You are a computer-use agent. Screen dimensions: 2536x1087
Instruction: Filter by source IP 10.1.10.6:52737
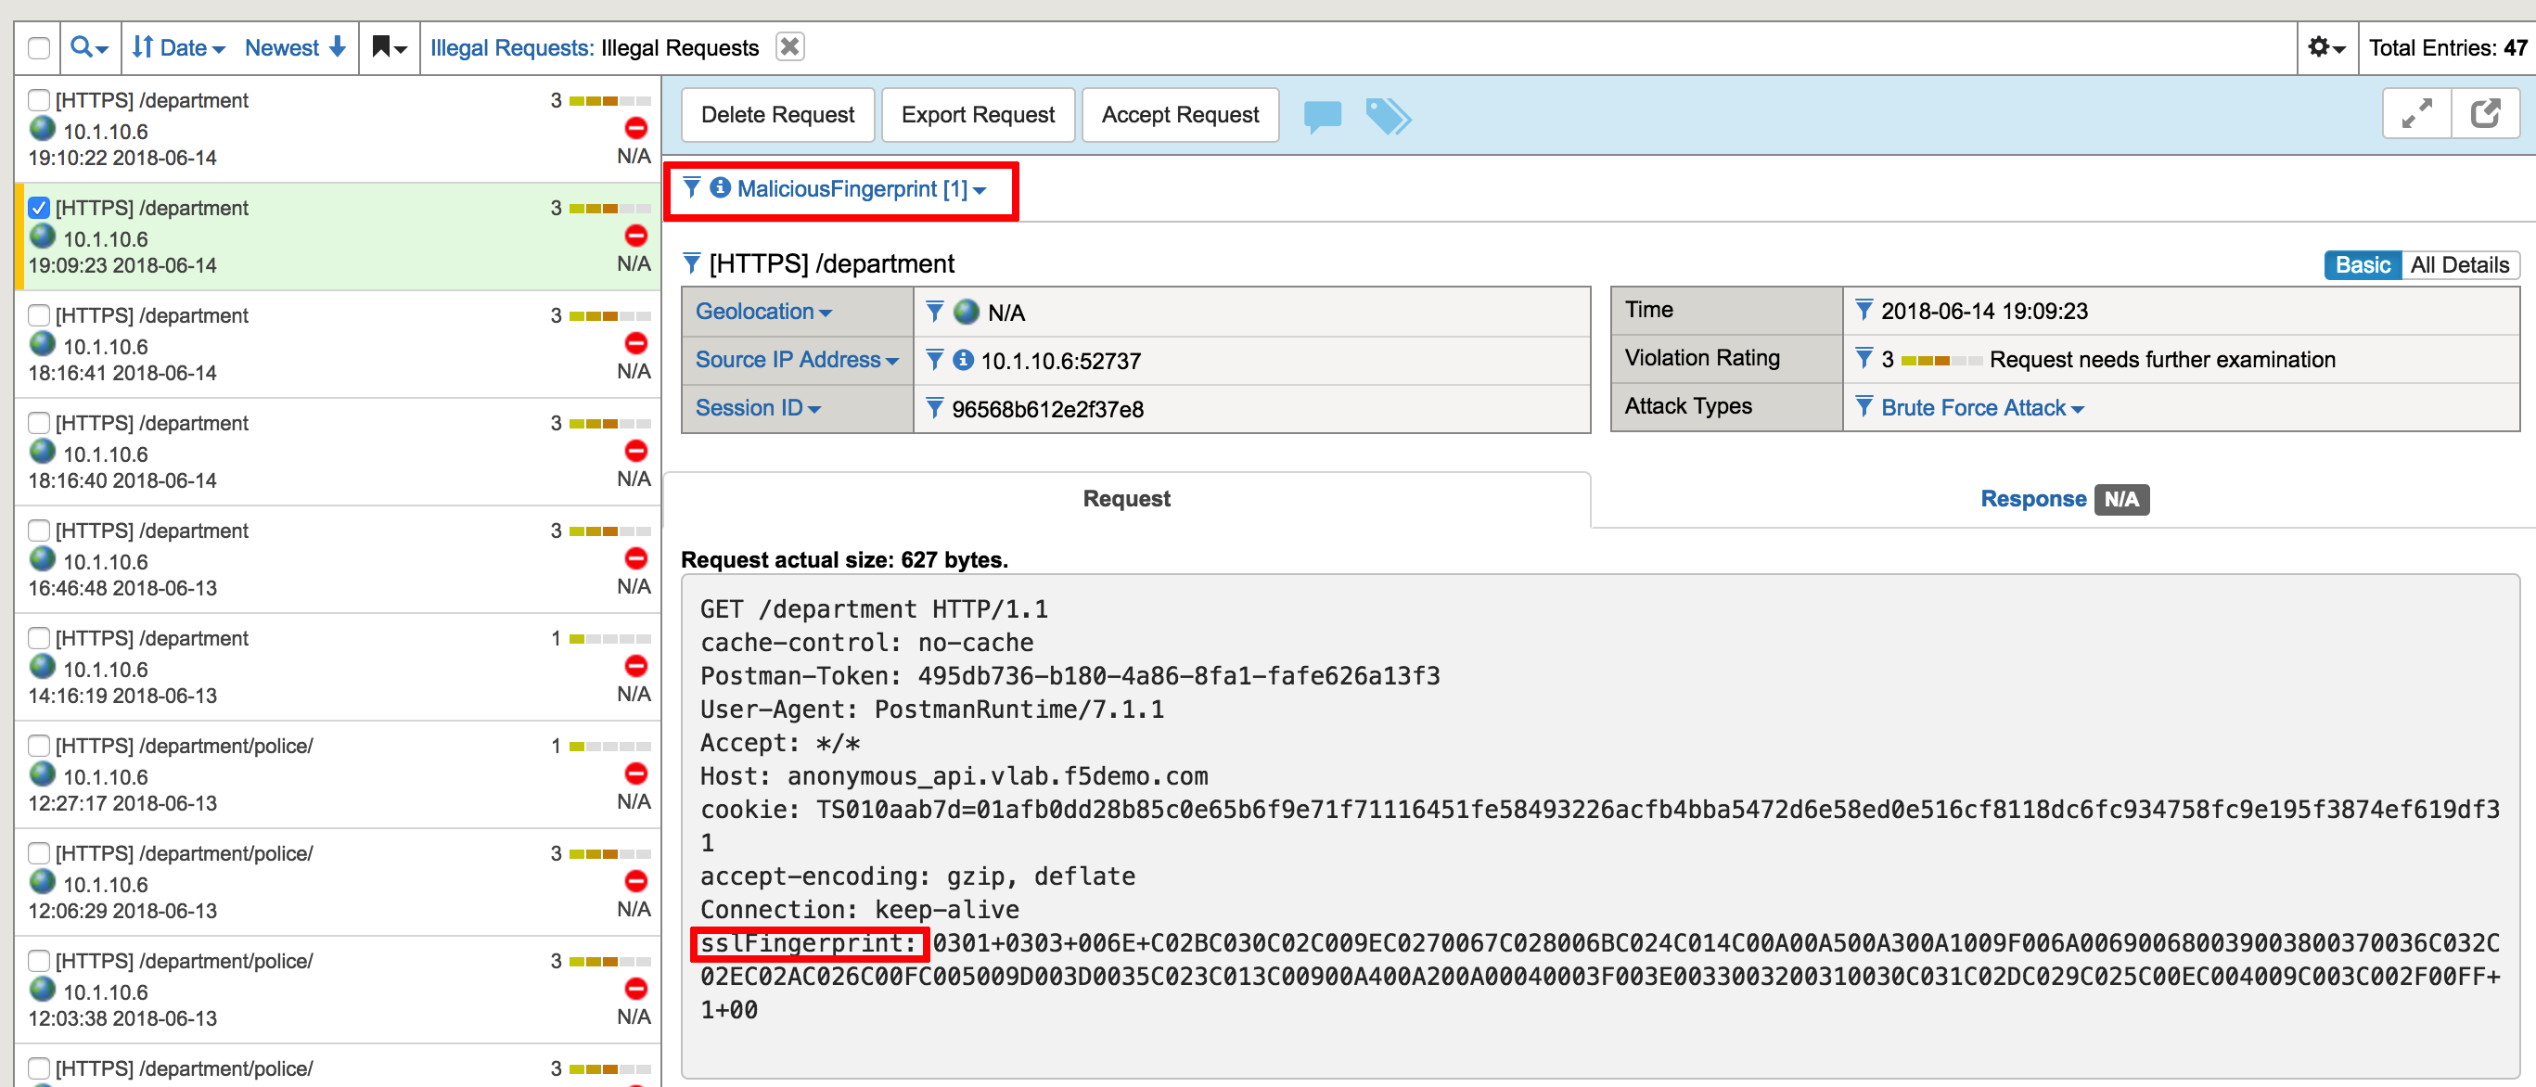(935, 361)
